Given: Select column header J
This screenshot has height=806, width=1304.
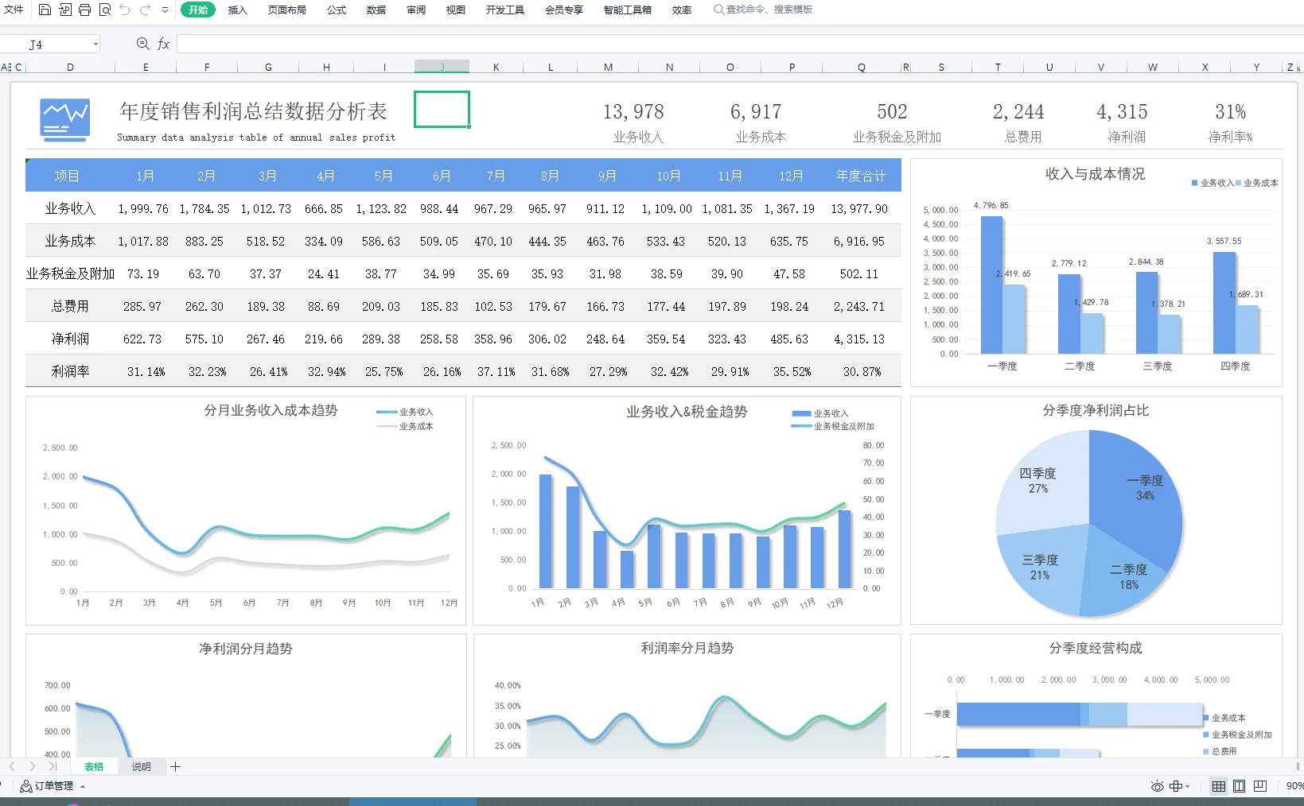Looking at the screenshot, I should (442, 67).
